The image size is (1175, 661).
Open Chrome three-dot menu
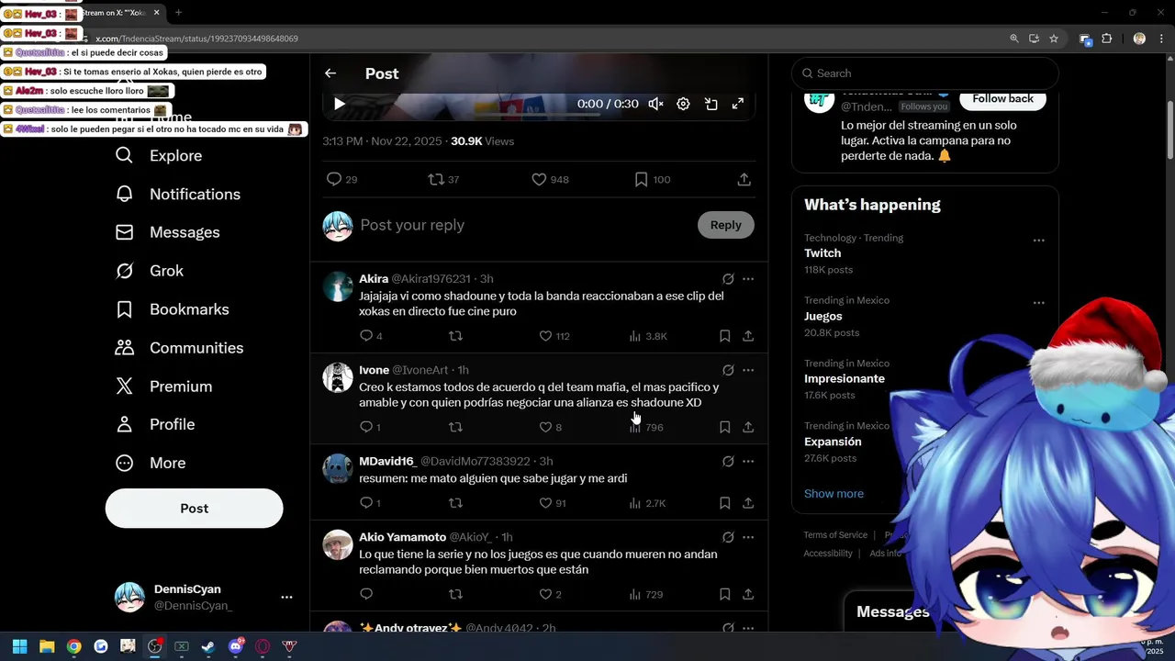(x=1160, y=39)
